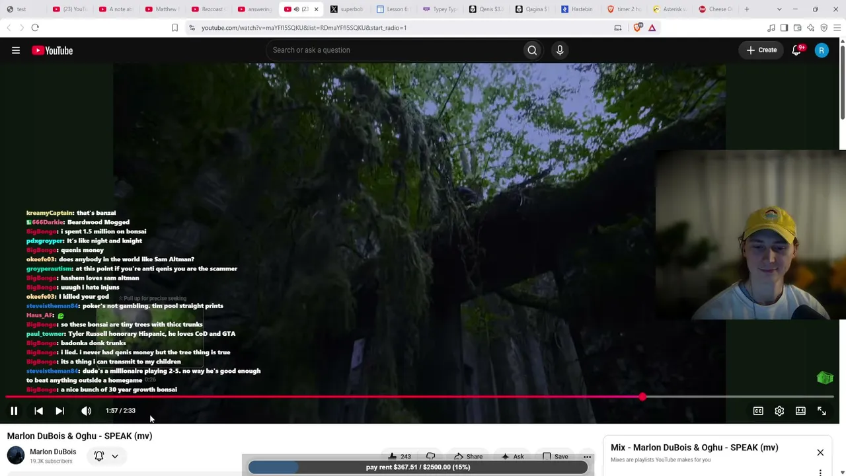Go forward in browser history

[20, 28]
